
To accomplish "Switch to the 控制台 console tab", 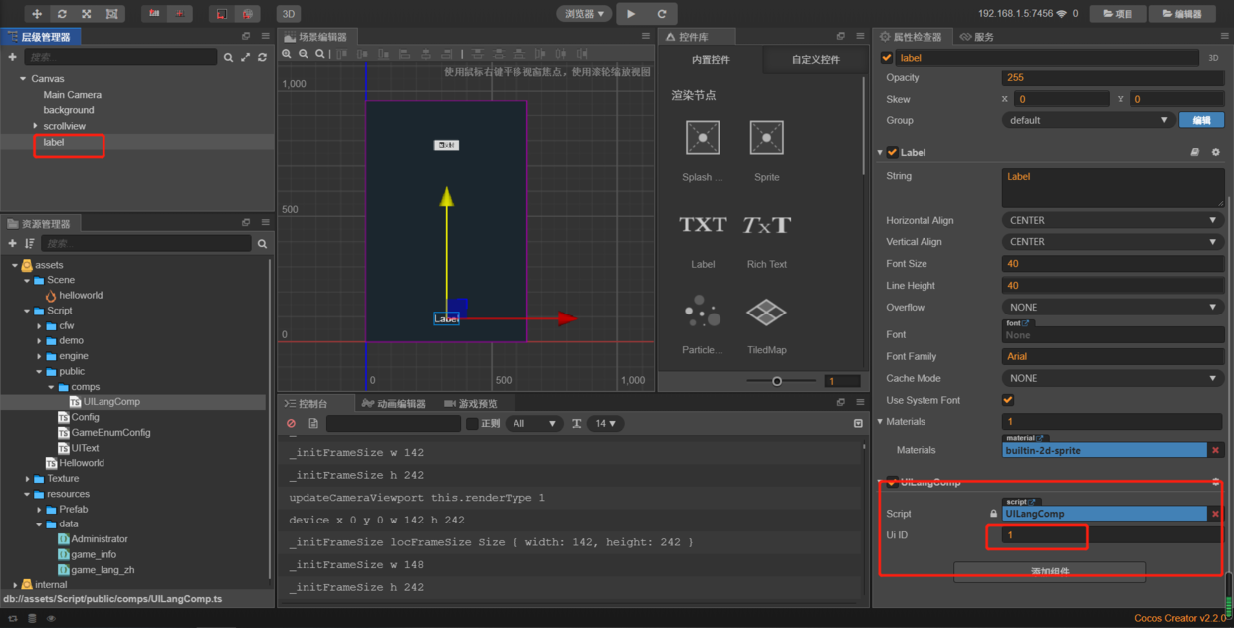I will [306, 403].
